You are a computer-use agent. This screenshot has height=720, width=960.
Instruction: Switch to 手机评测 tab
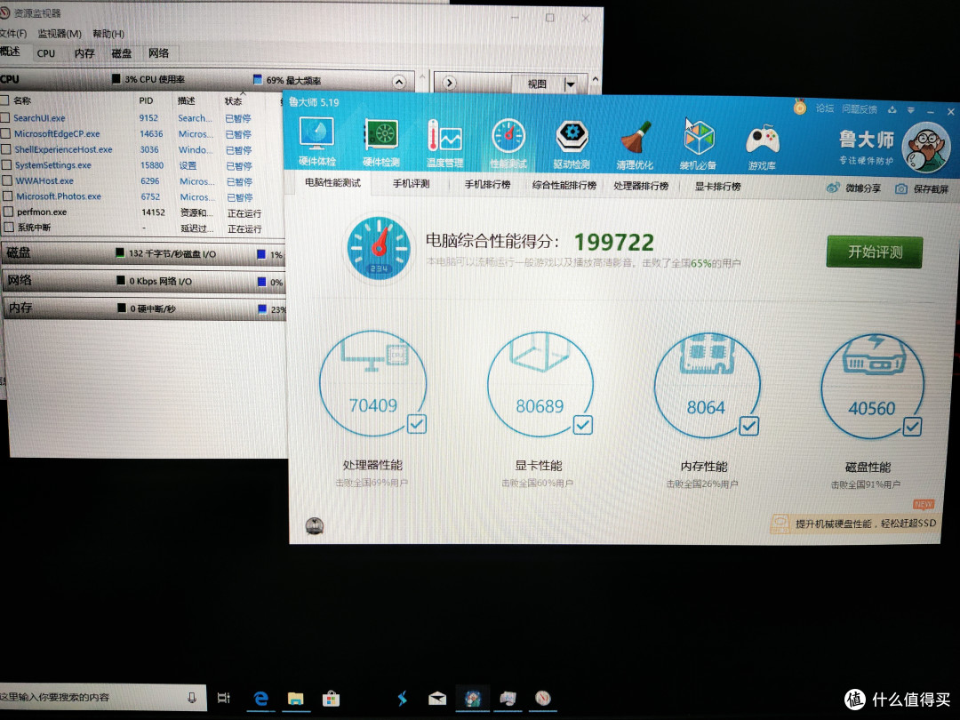coord(412,183)
